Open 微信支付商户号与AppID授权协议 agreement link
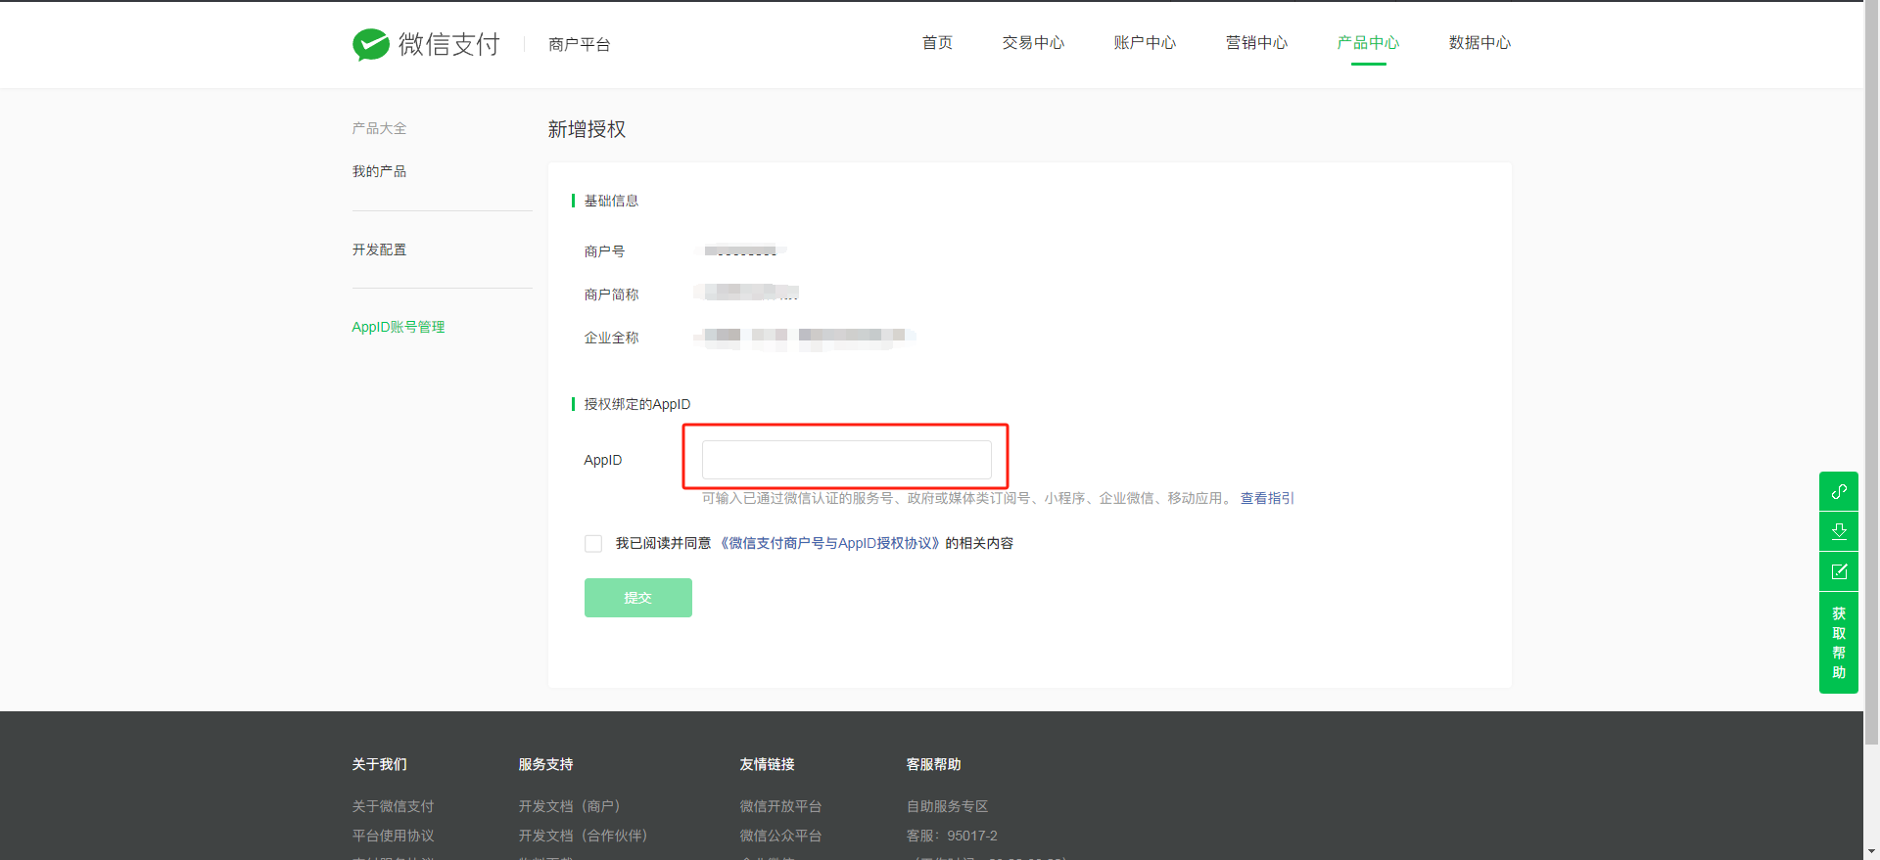The image size is (1880, 860). point(829,544)
